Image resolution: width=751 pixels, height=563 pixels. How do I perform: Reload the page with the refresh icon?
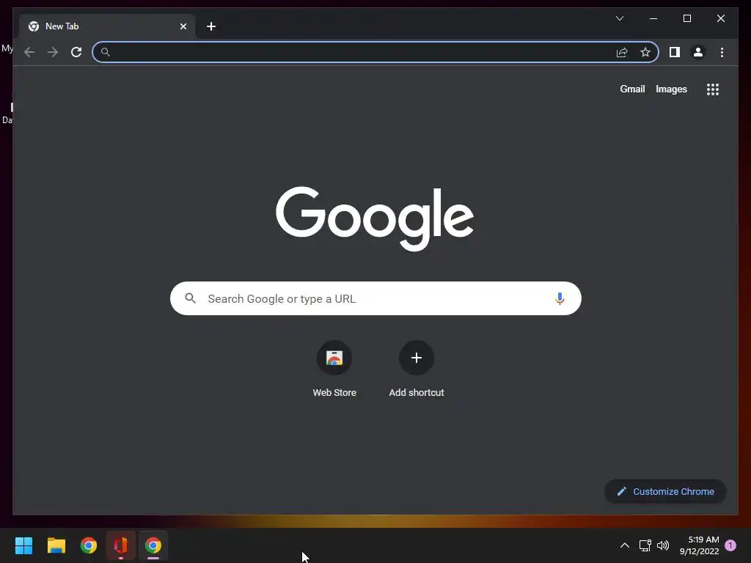(76, 52)
